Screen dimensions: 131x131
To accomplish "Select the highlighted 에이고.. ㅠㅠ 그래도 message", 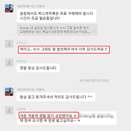I will (x=64, y=49).
